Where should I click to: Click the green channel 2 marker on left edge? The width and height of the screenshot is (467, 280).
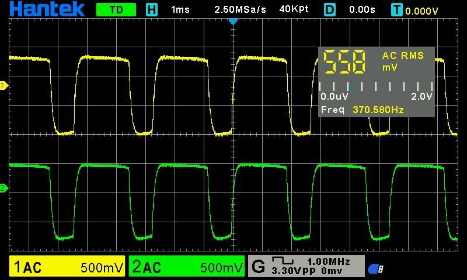click(x=4, y=187)
